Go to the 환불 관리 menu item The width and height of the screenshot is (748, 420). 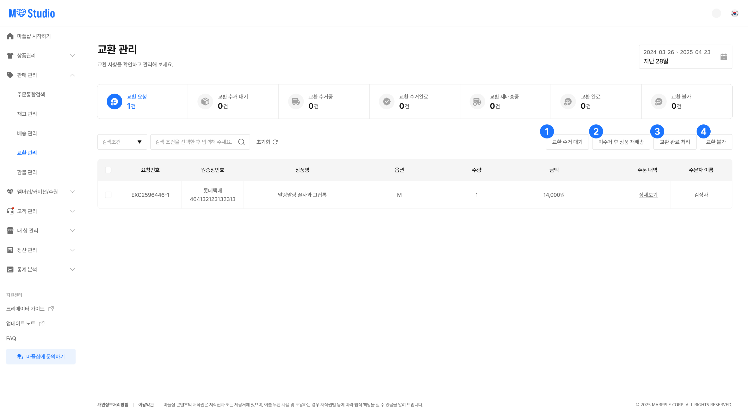[x=27, y=172]
